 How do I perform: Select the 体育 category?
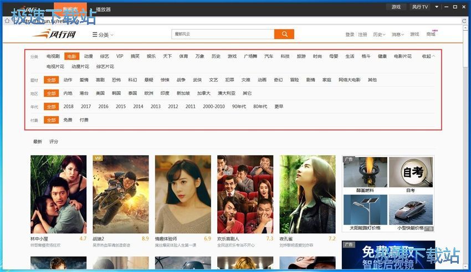pos(183,56)
